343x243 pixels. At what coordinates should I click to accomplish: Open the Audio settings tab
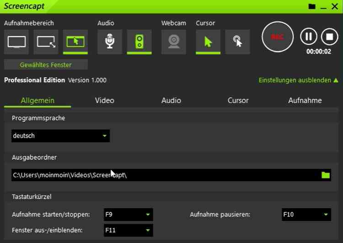(171, 101)
